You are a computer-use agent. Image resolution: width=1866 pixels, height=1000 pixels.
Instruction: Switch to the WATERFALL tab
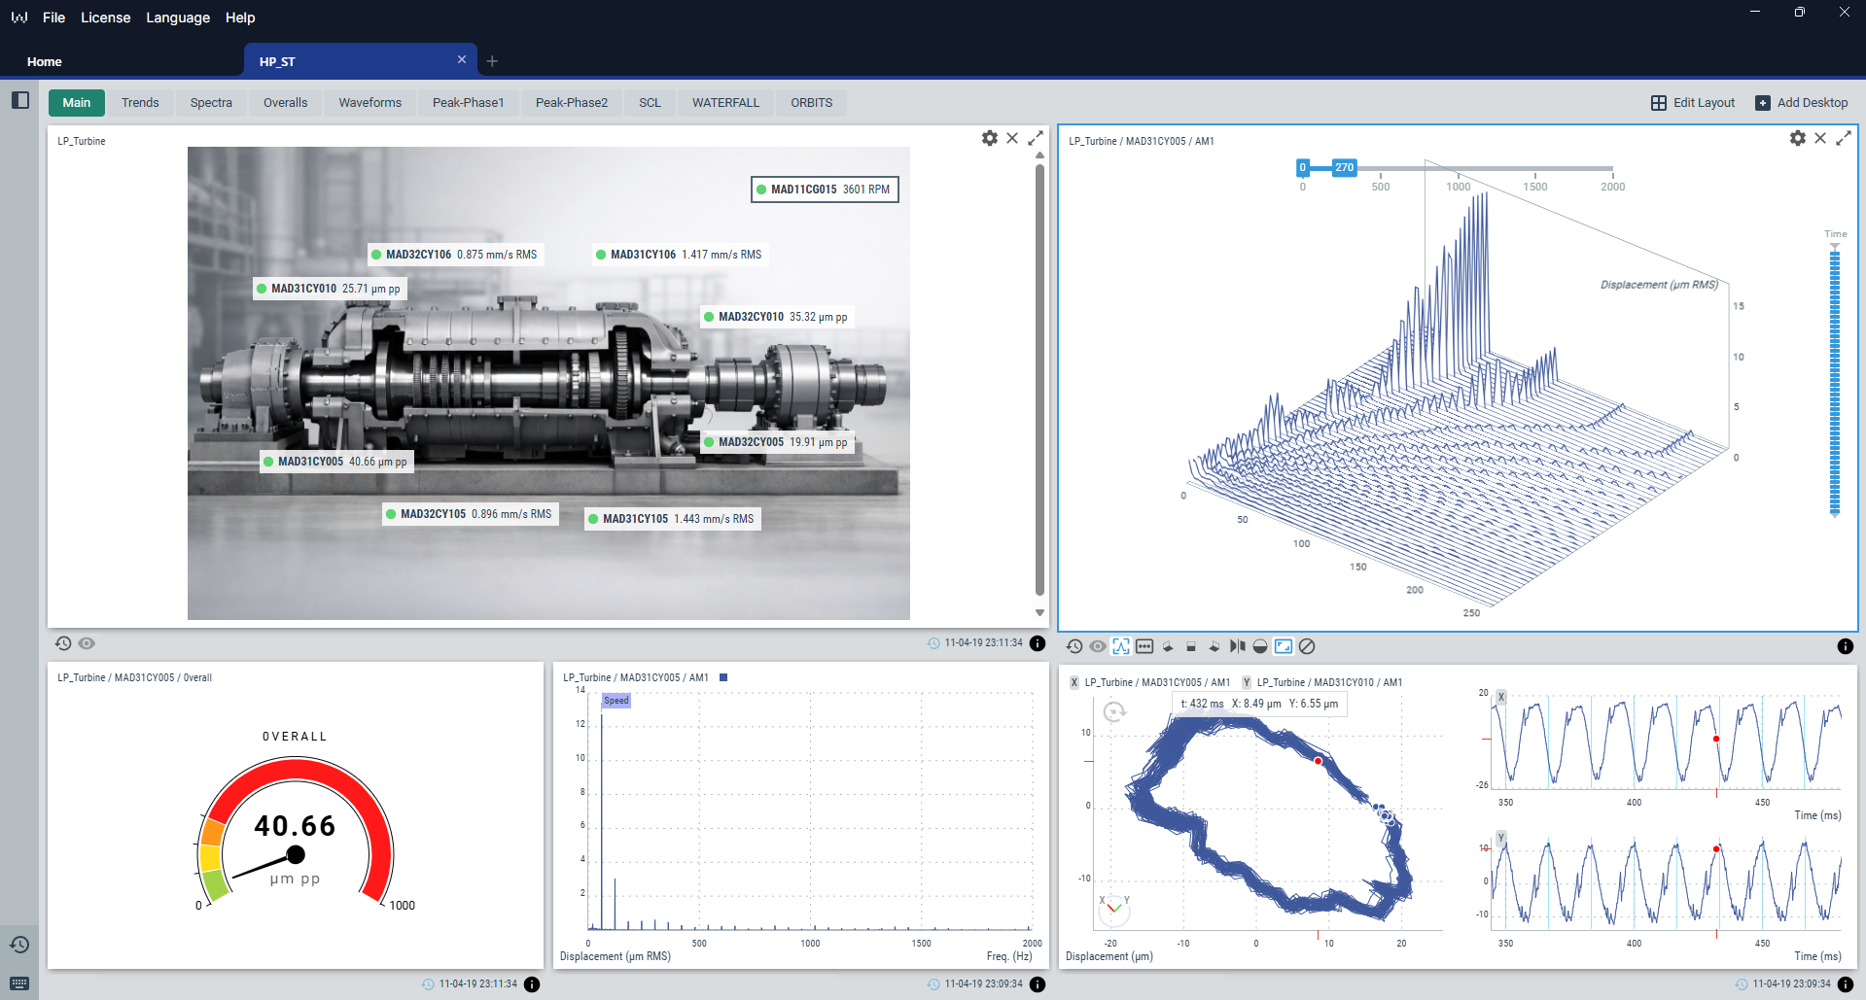point(725,103)
